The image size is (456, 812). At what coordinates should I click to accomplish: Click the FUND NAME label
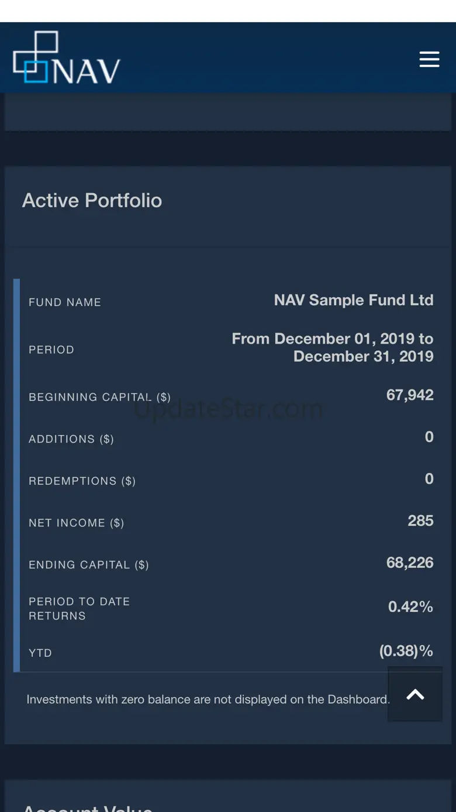65,302
